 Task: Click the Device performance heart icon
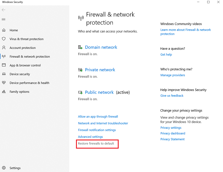coord(4,83)
